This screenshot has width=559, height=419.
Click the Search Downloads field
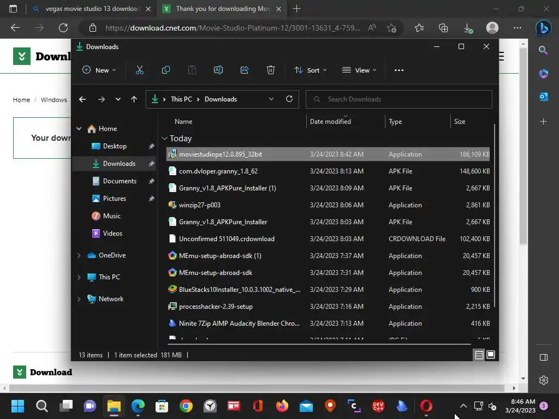click(399, 99)
